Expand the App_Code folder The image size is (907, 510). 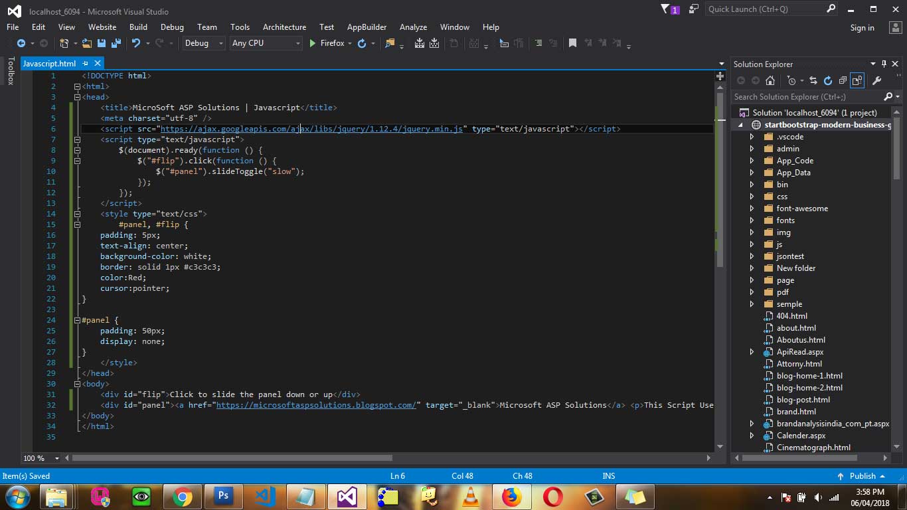[x=751, y=160]
